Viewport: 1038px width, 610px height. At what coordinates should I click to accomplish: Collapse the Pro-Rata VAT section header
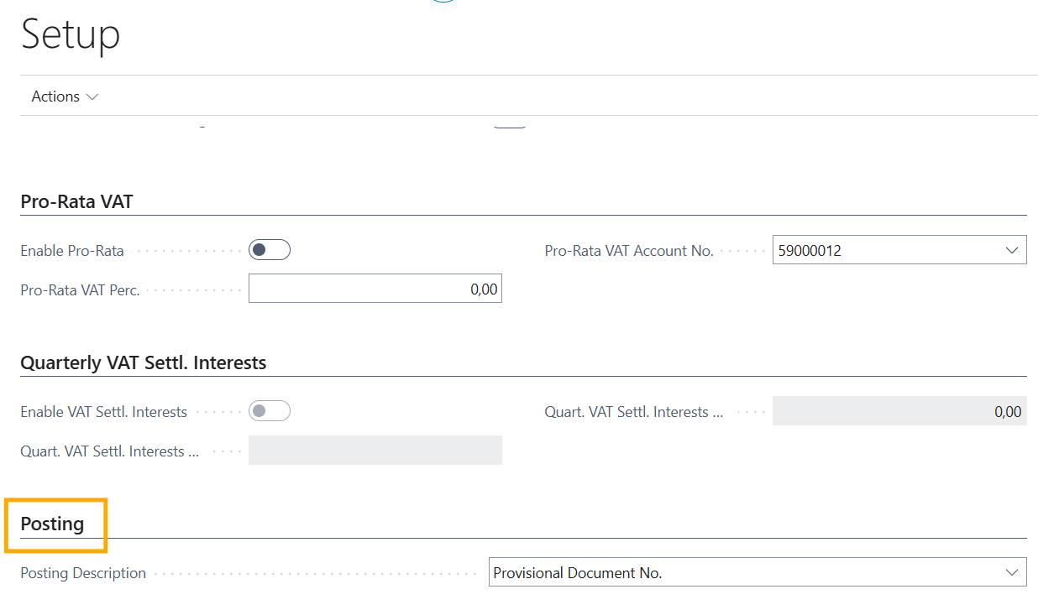[x=76, y=201]
